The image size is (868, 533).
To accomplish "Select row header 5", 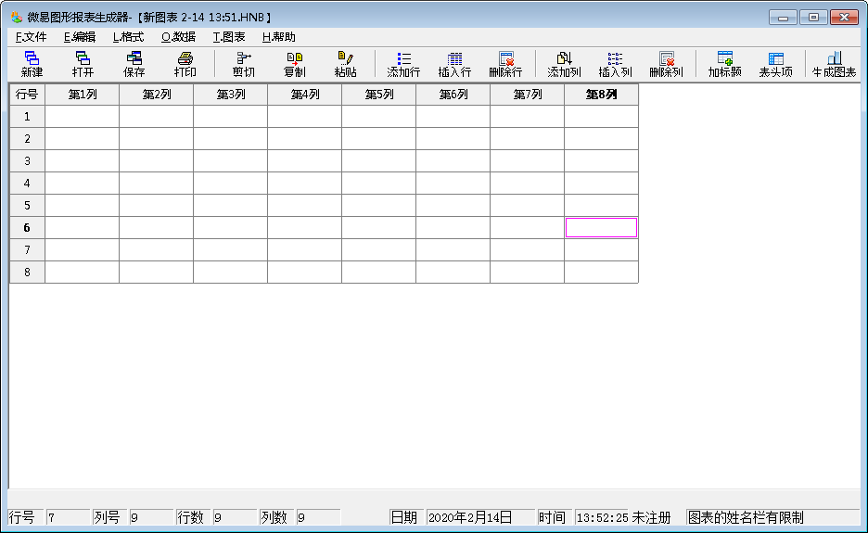I will point(27,206).
